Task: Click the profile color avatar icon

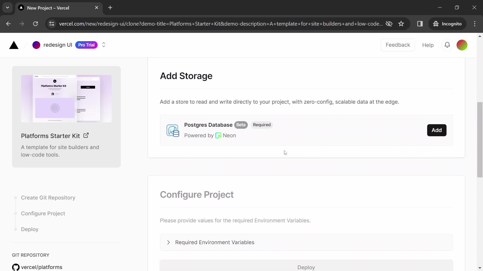Action: coord(462,45)
